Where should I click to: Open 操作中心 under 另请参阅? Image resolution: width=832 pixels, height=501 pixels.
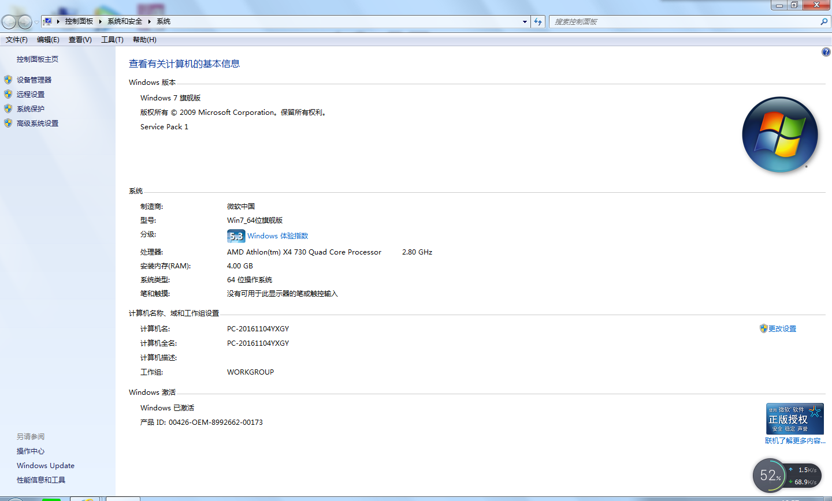coord(31,451)
